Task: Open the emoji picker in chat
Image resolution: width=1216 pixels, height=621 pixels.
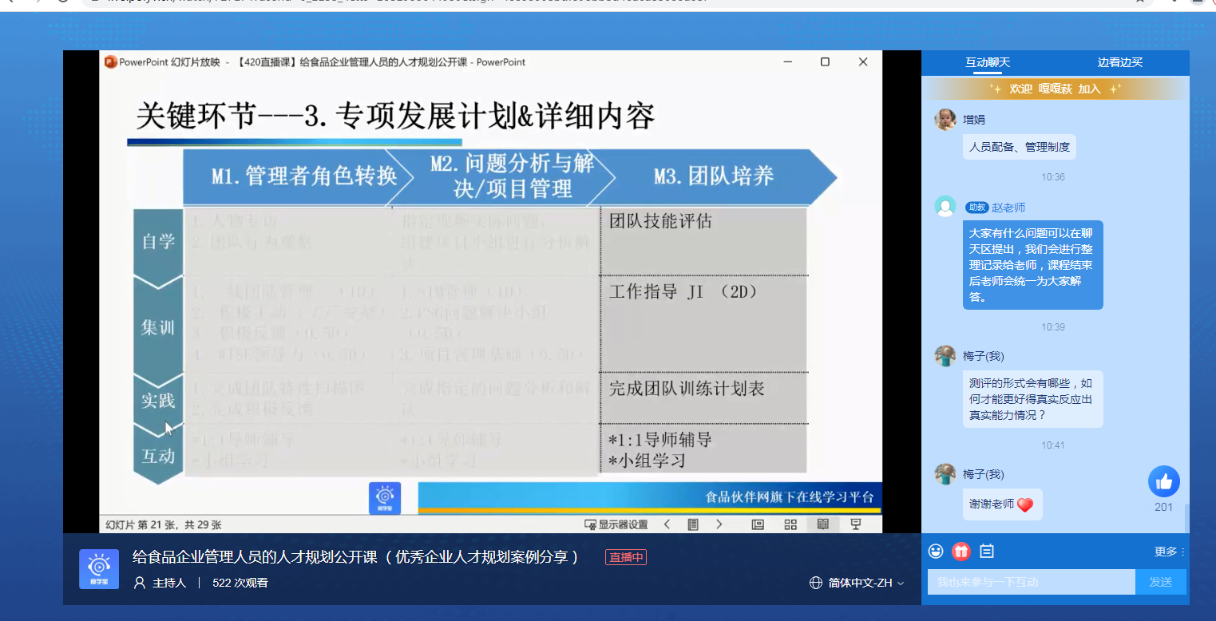Action: (936, 552)
